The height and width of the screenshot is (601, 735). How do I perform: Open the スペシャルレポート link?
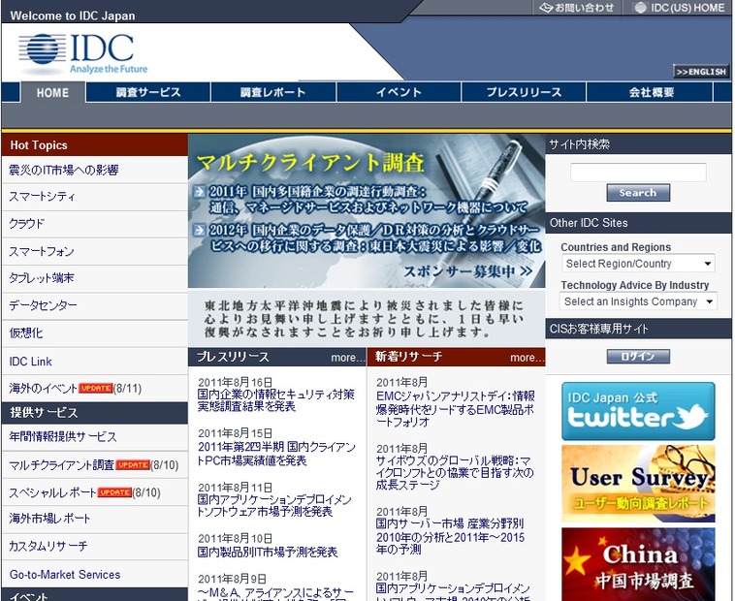[52, 492]
